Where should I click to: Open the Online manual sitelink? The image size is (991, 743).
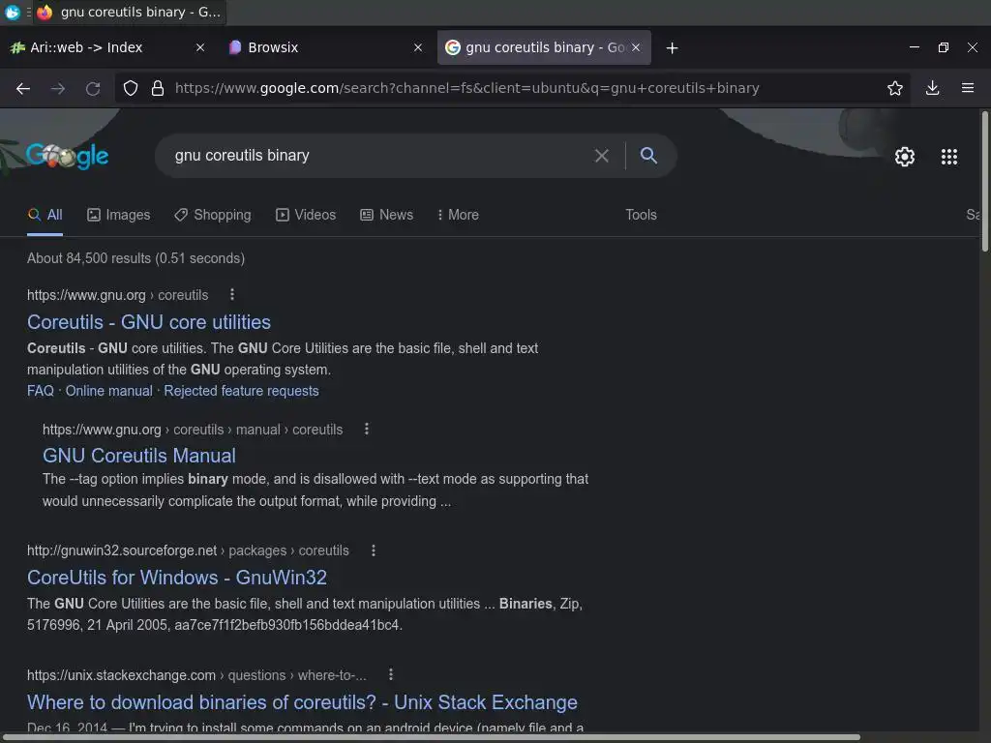pyautogui.click(x=108, y=391)
